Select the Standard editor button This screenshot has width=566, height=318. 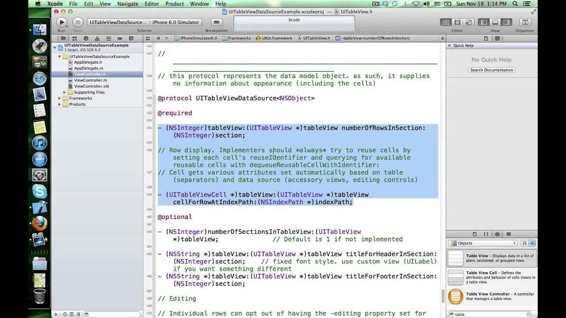446,22
